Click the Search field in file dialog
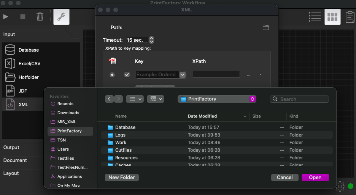This screenshot has height=195, width=356. [299, 99]
